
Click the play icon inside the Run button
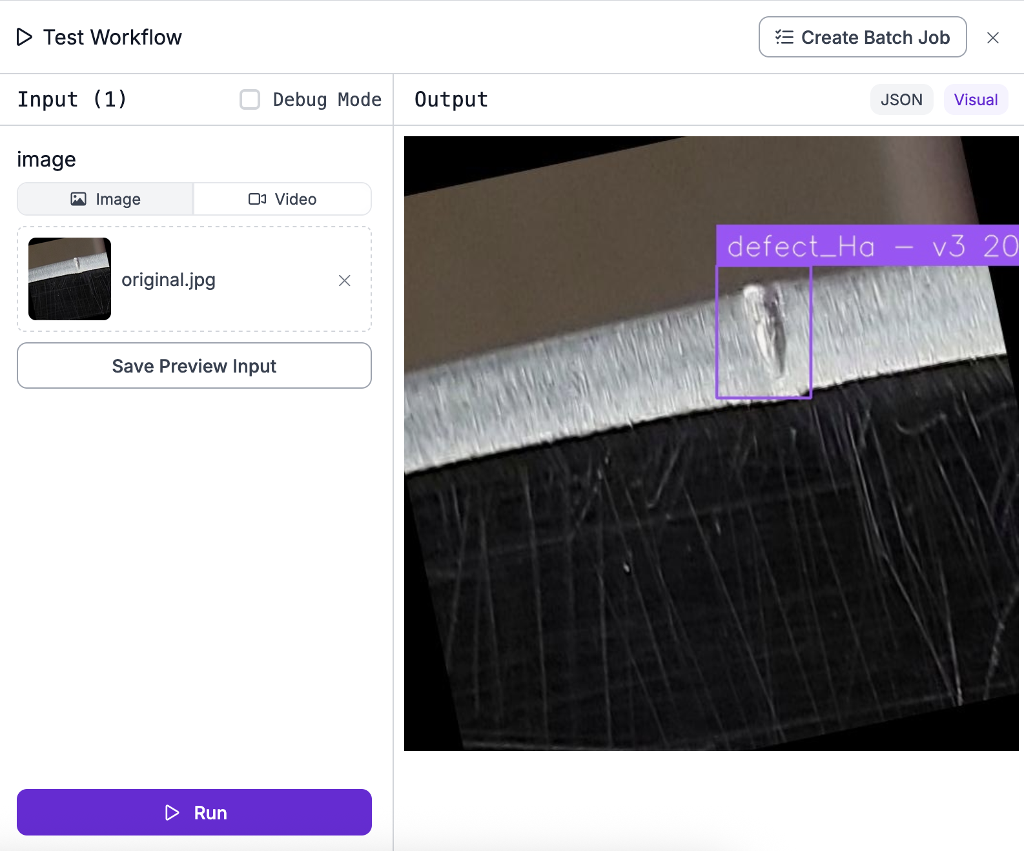coord(172,813)
